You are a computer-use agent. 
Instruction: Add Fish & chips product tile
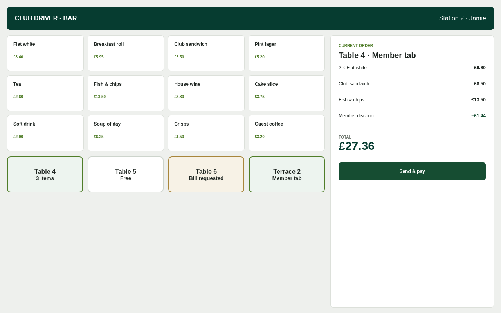126,93
